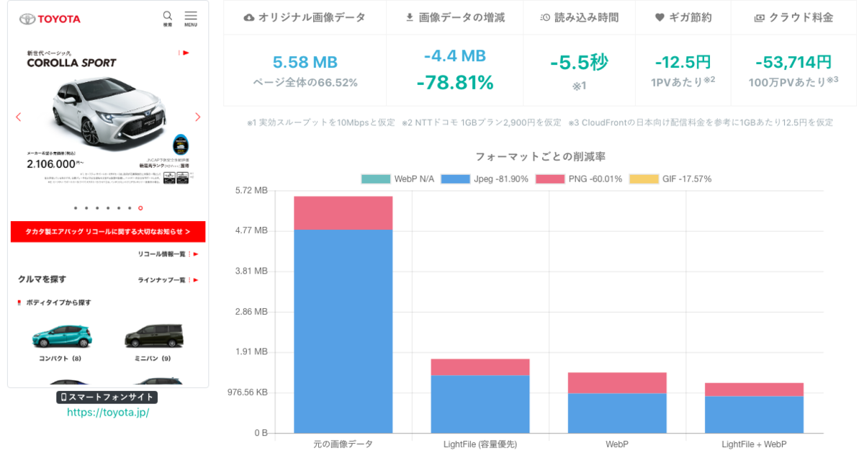
Task: Click the -78.81% reduction value
Action: pyautogui.click(x=455, y=83)
